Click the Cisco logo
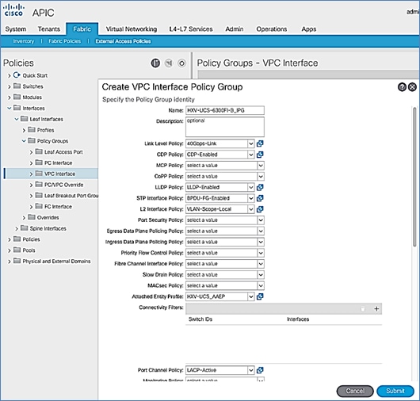Screen dimensions: 420x401 [x=13, y=10]
